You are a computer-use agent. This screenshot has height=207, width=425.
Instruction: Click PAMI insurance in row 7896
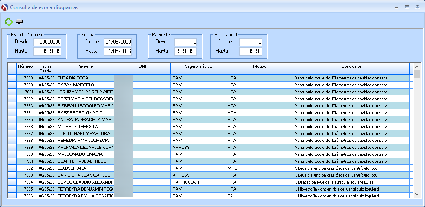(x=178, y=127)
